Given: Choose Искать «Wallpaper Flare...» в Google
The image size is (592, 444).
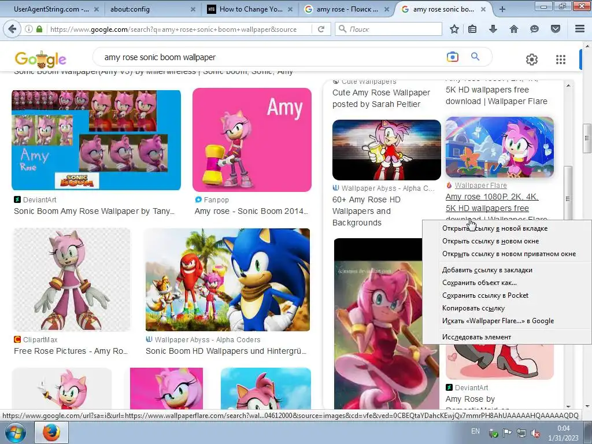Looking at the screenshot, I should 498,321.
